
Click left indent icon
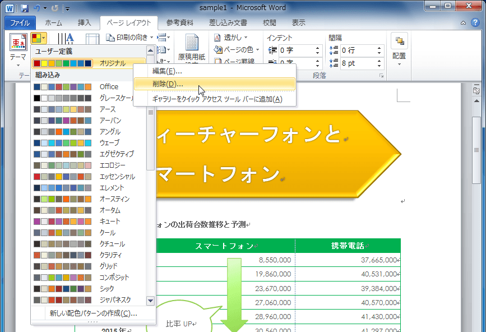point(272,50)
